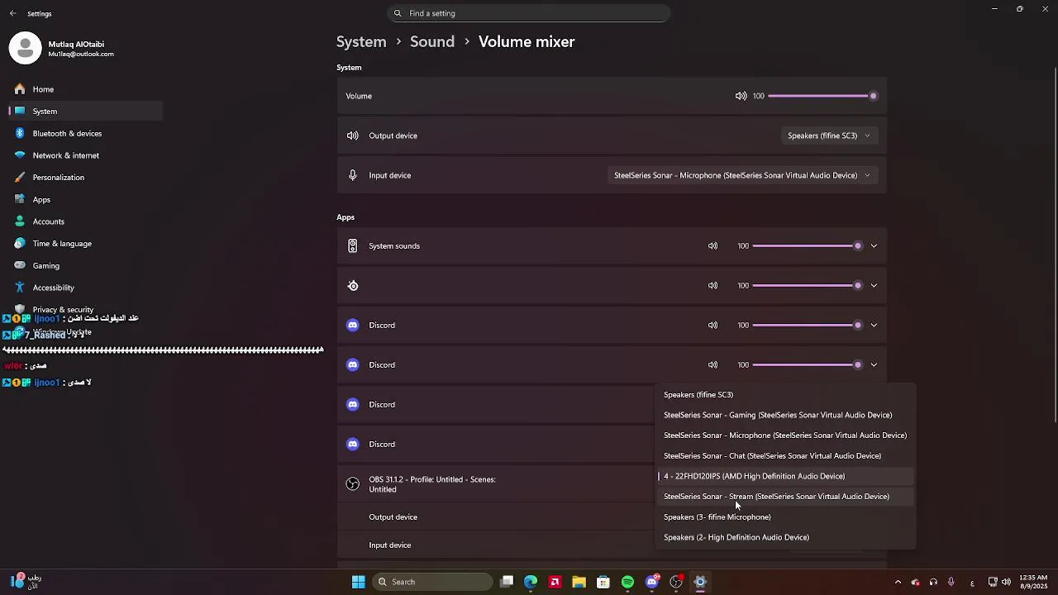Open weather widget on taskbar

click(x=25, y=582)
